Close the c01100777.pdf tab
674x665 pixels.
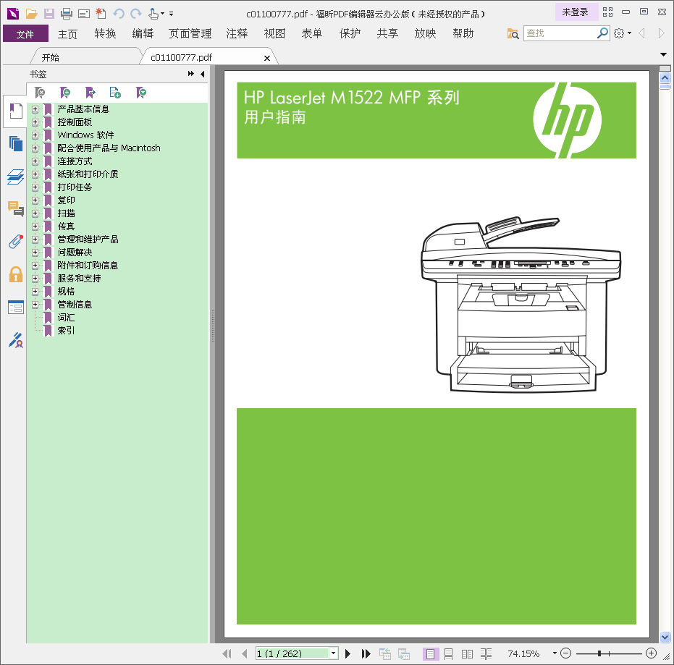point(267,58)
